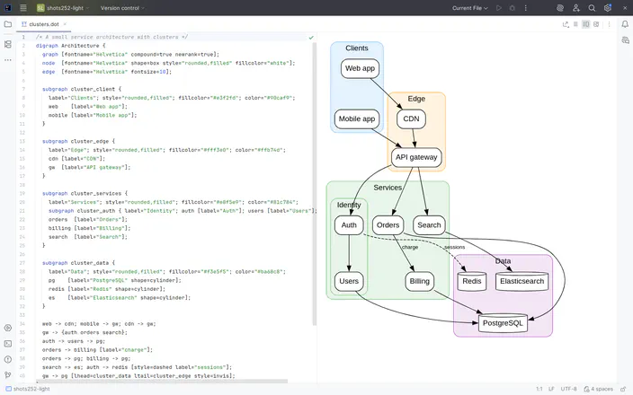Show editor and preview split view
Screen dimensions: 633x395
585,24
